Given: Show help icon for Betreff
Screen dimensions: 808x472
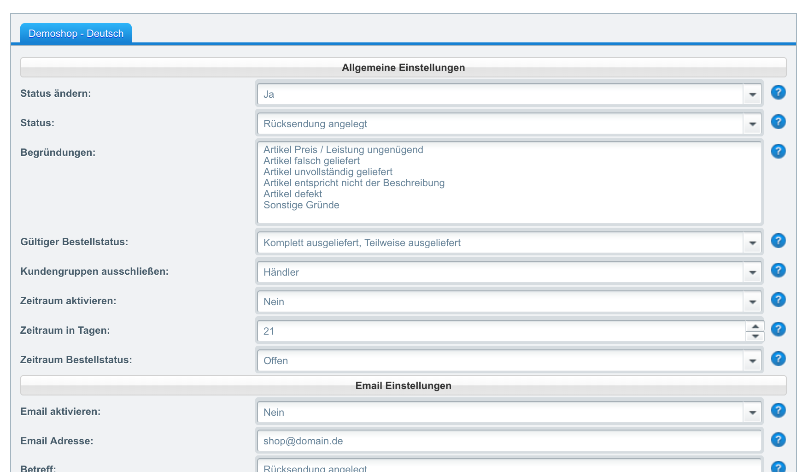Looking at the screenshot, I should 778,466.
